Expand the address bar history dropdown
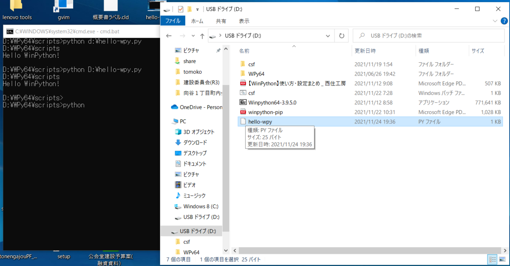The width and height of the screenshot is (510, 266). point(328,36)
